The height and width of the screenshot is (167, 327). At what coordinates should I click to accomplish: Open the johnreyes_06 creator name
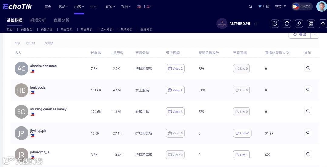pyautogui.click(x=40, y=152)
